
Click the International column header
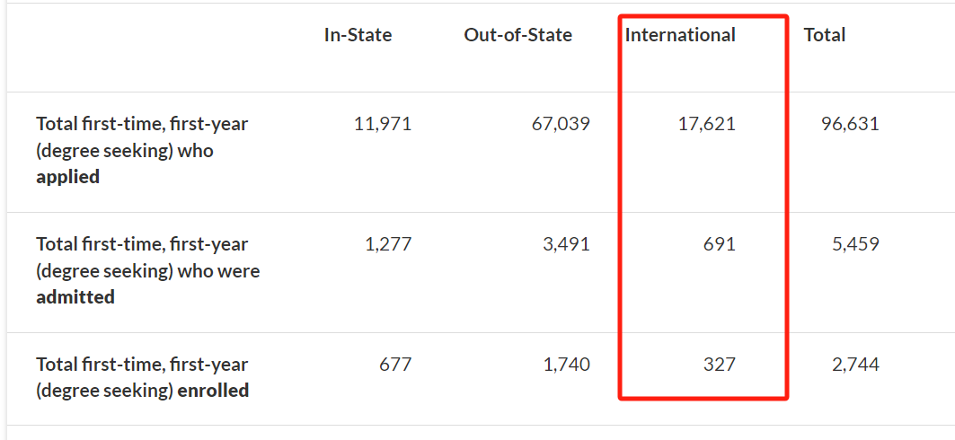click(x=680, y=35)
